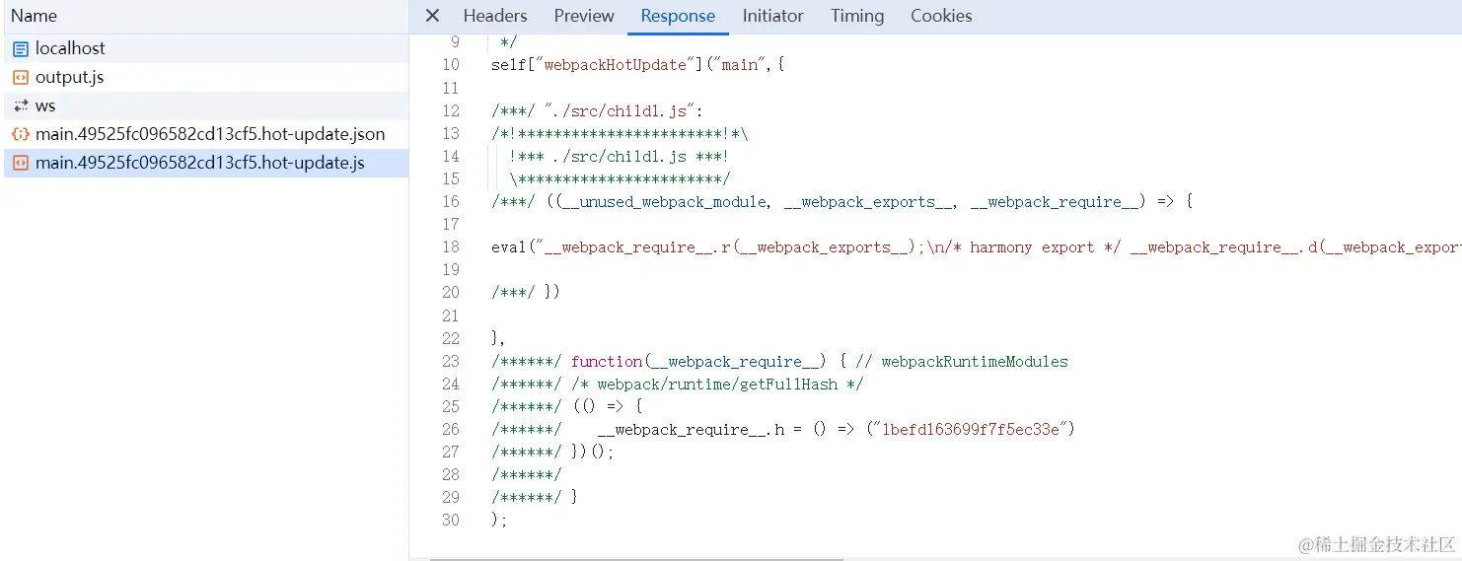The height and width of the screenshot is (561, 1462).
Task: Click the Name column header
Action: pyautogui.click(x=204, y=16)
